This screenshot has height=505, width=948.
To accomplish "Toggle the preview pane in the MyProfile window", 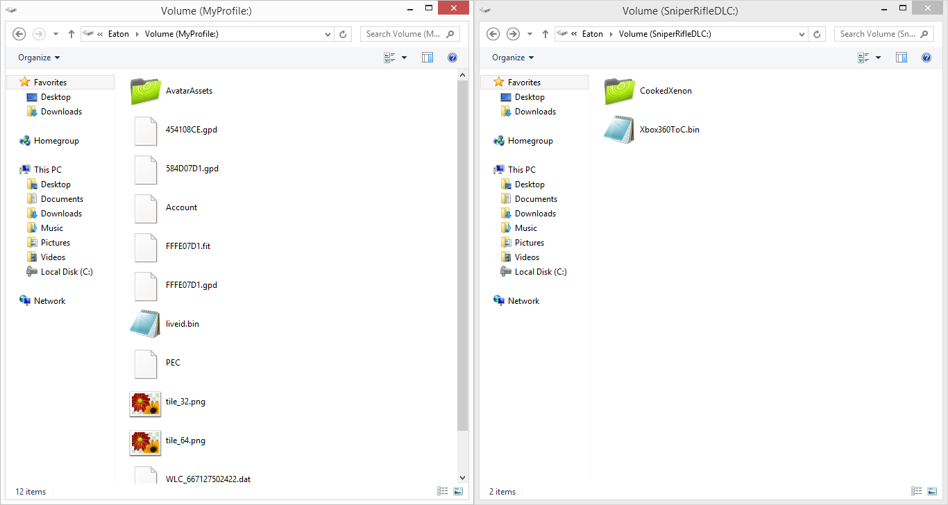I will (428, 58).
